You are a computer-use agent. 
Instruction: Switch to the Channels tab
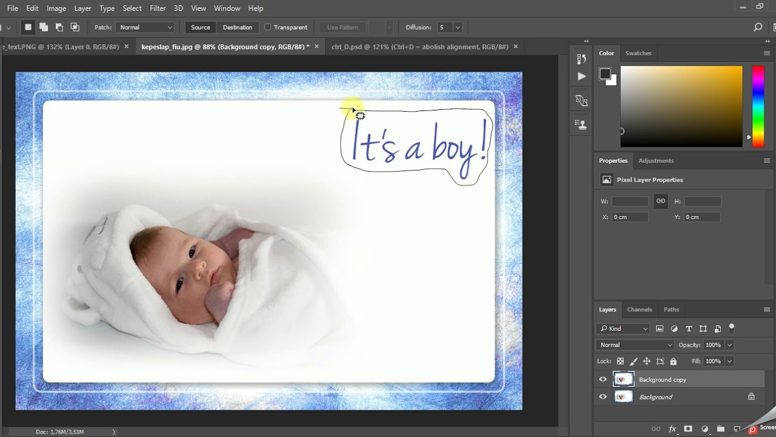coord(640,310)
